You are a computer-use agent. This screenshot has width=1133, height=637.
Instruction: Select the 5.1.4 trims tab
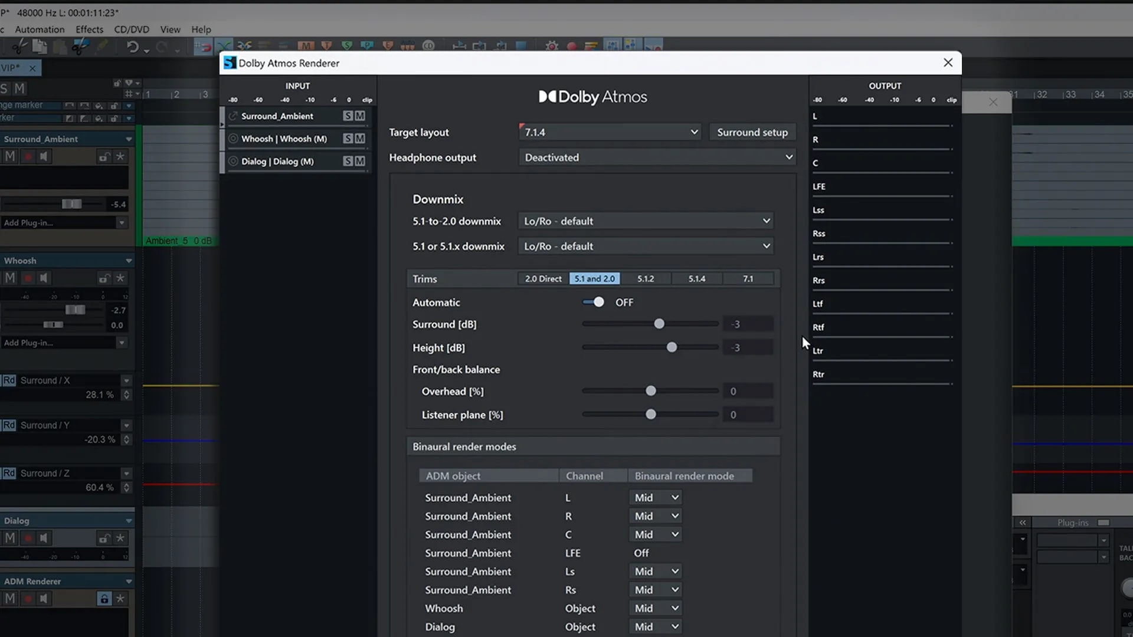point(696,278)
